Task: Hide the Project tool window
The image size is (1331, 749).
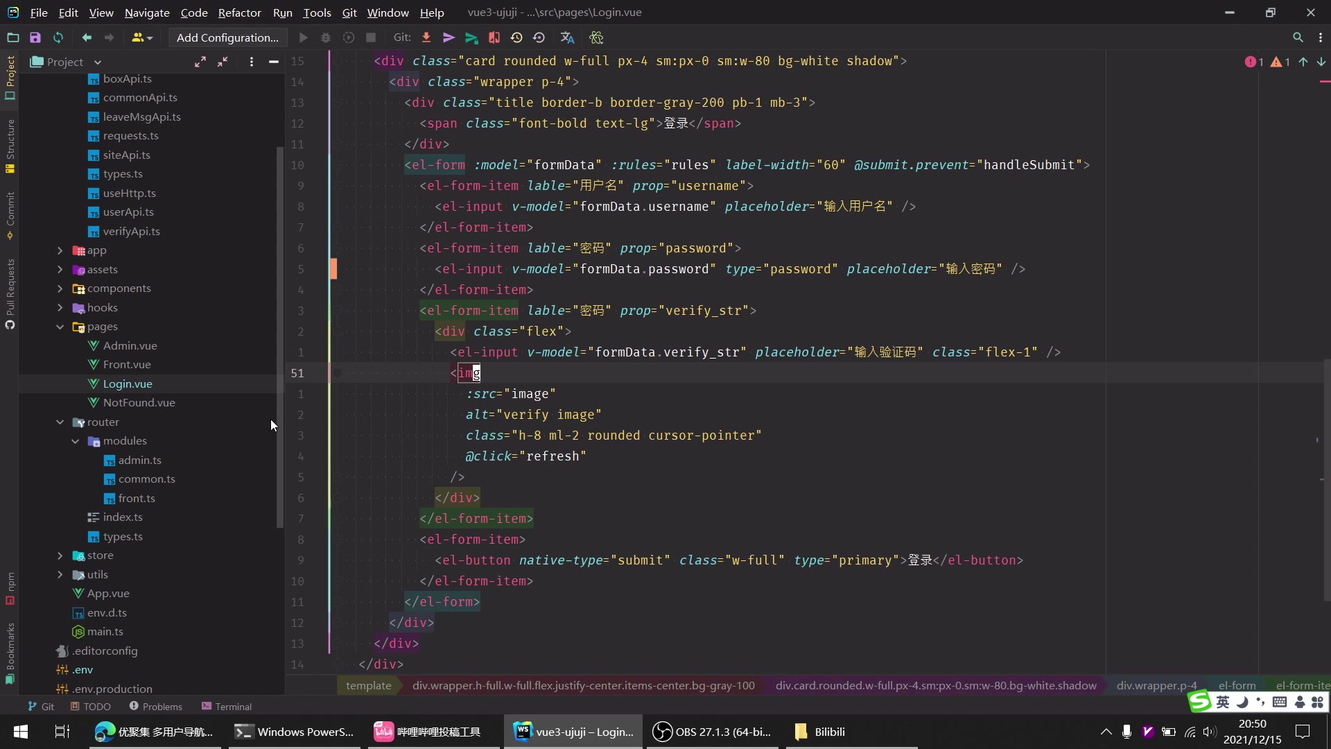Action: [x=274, y=62]
